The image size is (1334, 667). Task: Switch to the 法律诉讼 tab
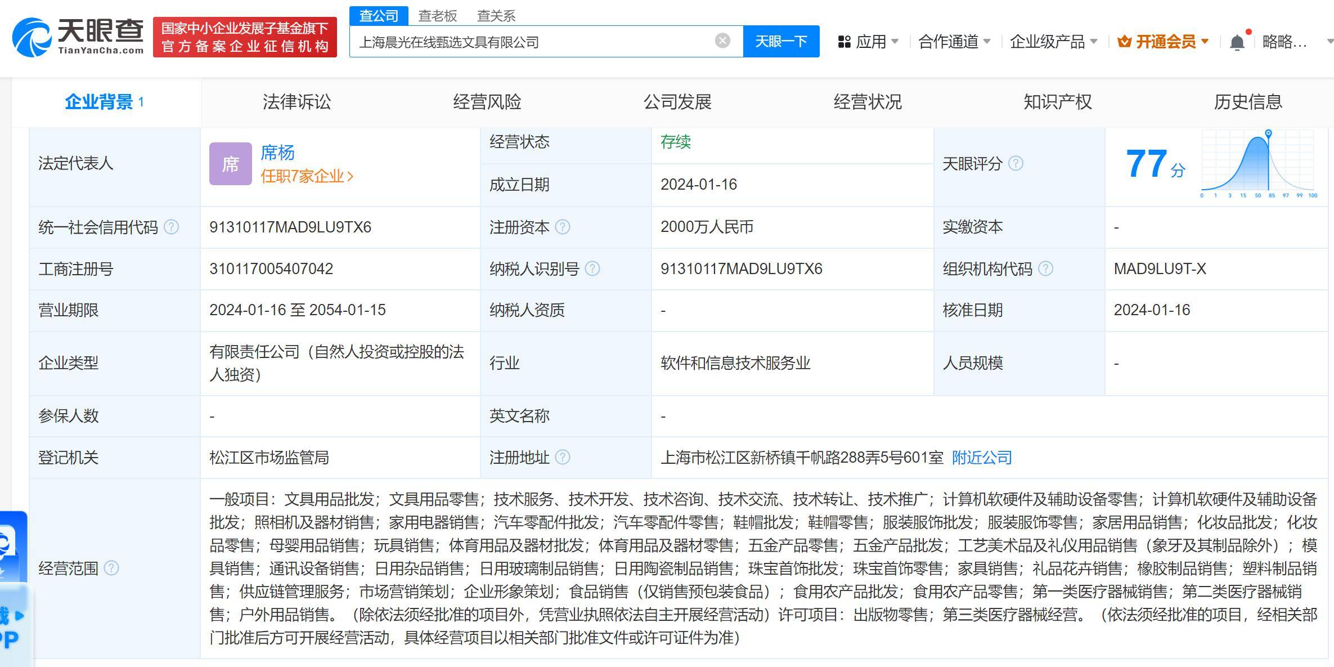pyautogui.click(x=297, y=102)
